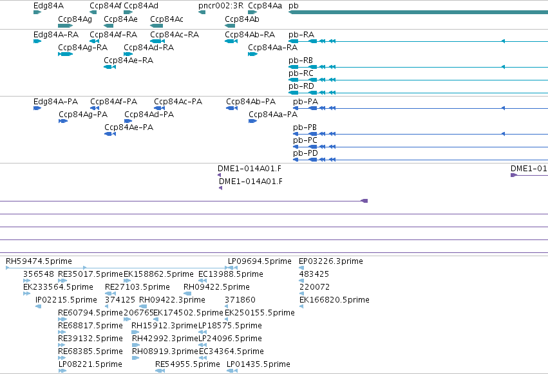Select the pncr002:3R gene

pos(202,12)
